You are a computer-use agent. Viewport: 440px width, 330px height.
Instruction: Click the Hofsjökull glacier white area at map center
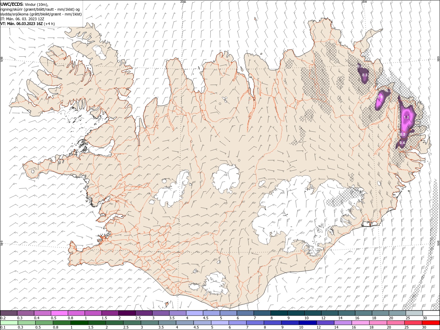click(226, 178)
